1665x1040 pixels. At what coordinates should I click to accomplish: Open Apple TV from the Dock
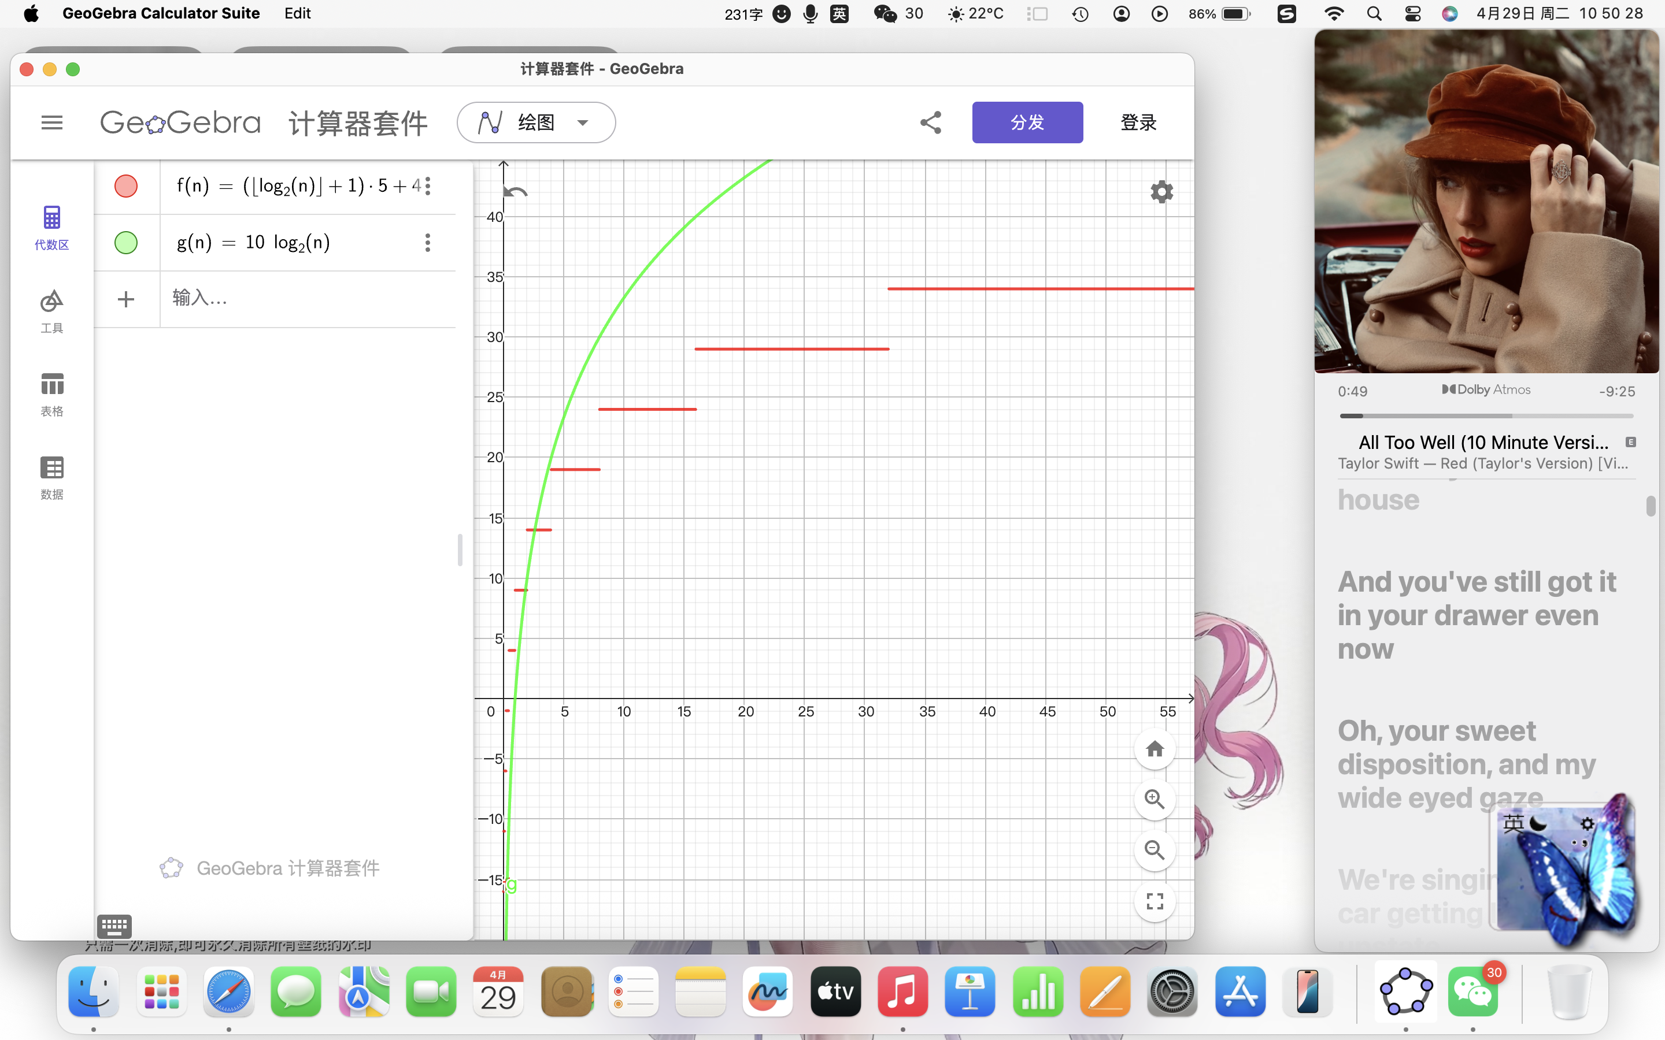tap(835, 992)
